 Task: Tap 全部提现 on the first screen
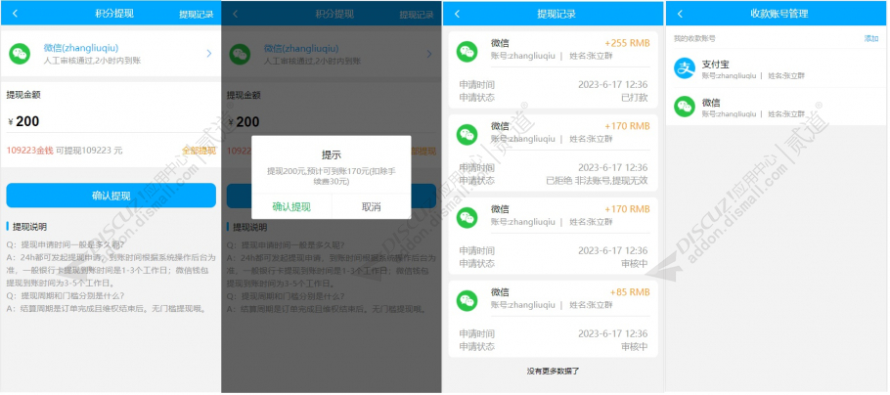pyautogui.click(x=199, y=151)
